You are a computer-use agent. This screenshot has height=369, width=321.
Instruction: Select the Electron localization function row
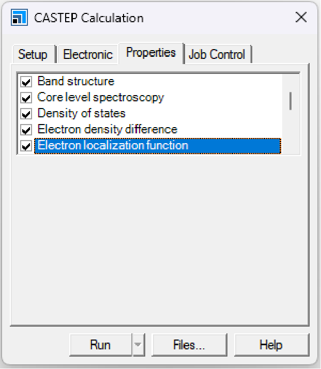[x=113, y=146]
